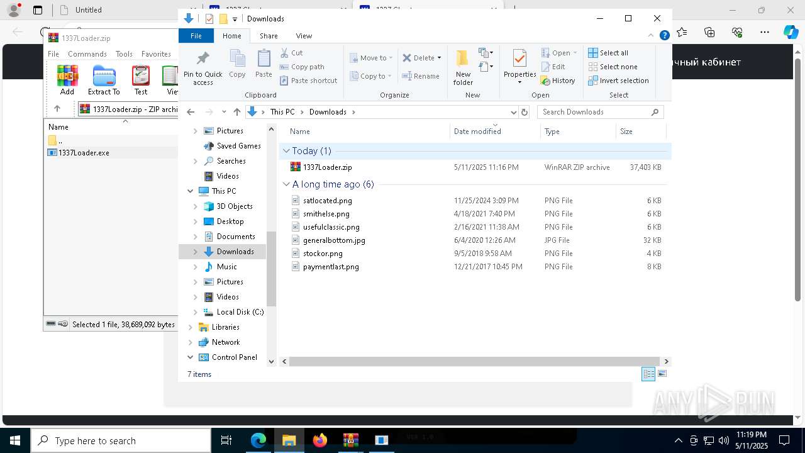Switch to the Share ribbon tab
The height and width of the screenshot is (453, 805).
coord(269,36)
